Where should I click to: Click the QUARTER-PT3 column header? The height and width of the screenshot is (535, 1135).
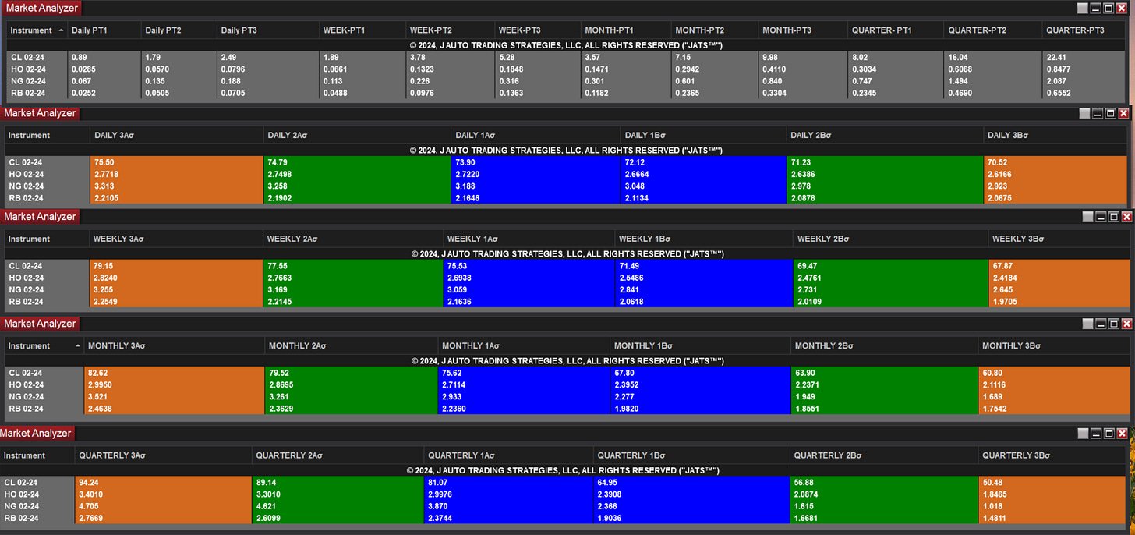pos(1084,30)
